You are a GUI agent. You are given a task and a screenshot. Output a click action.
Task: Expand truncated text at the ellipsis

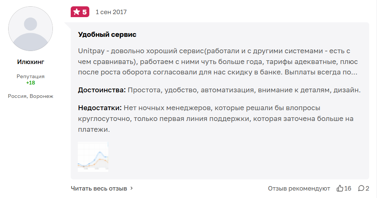pos(354,72)
